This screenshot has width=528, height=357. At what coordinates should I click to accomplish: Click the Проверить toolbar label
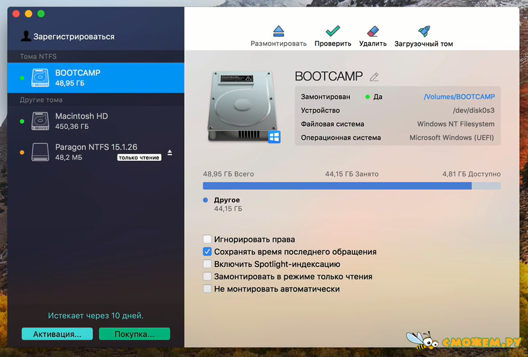tap(332, 44)
